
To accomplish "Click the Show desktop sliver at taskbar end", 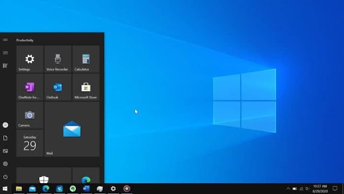I will tap(343, 189).
